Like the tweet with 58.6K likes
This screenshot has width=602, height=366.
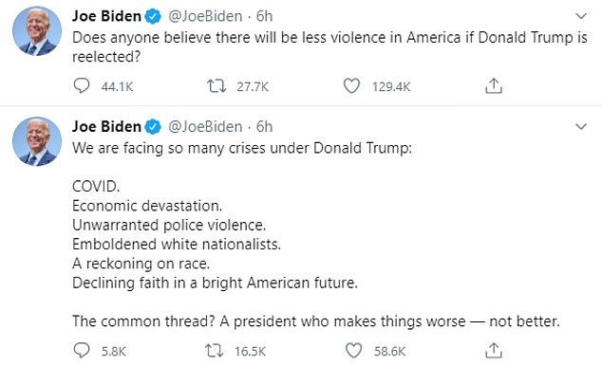[353, 350]
